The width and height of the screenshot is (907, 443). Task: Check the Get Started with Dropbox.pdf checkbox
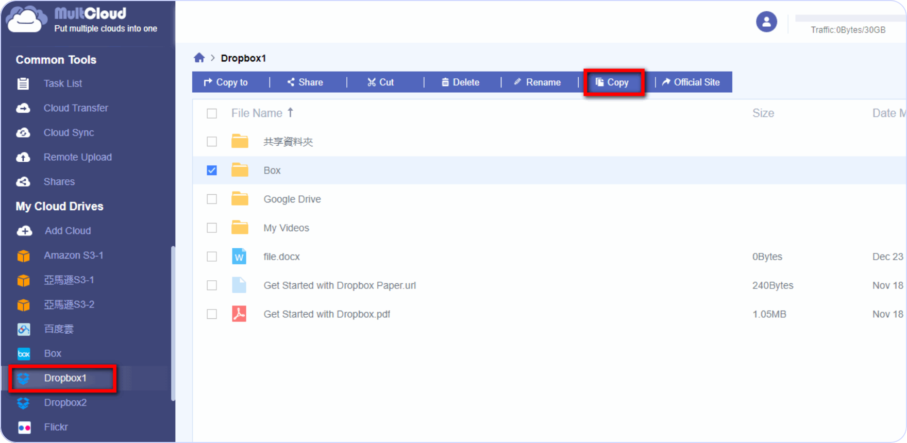pyautogui.click(x=212, y=314)
